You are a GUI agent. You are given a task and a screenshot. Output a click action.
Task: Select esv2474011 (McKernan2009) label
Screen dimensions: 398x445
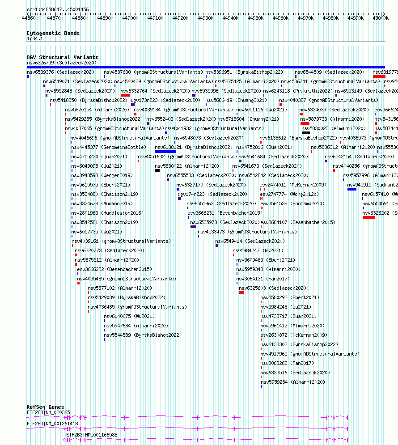click(293, 185)
